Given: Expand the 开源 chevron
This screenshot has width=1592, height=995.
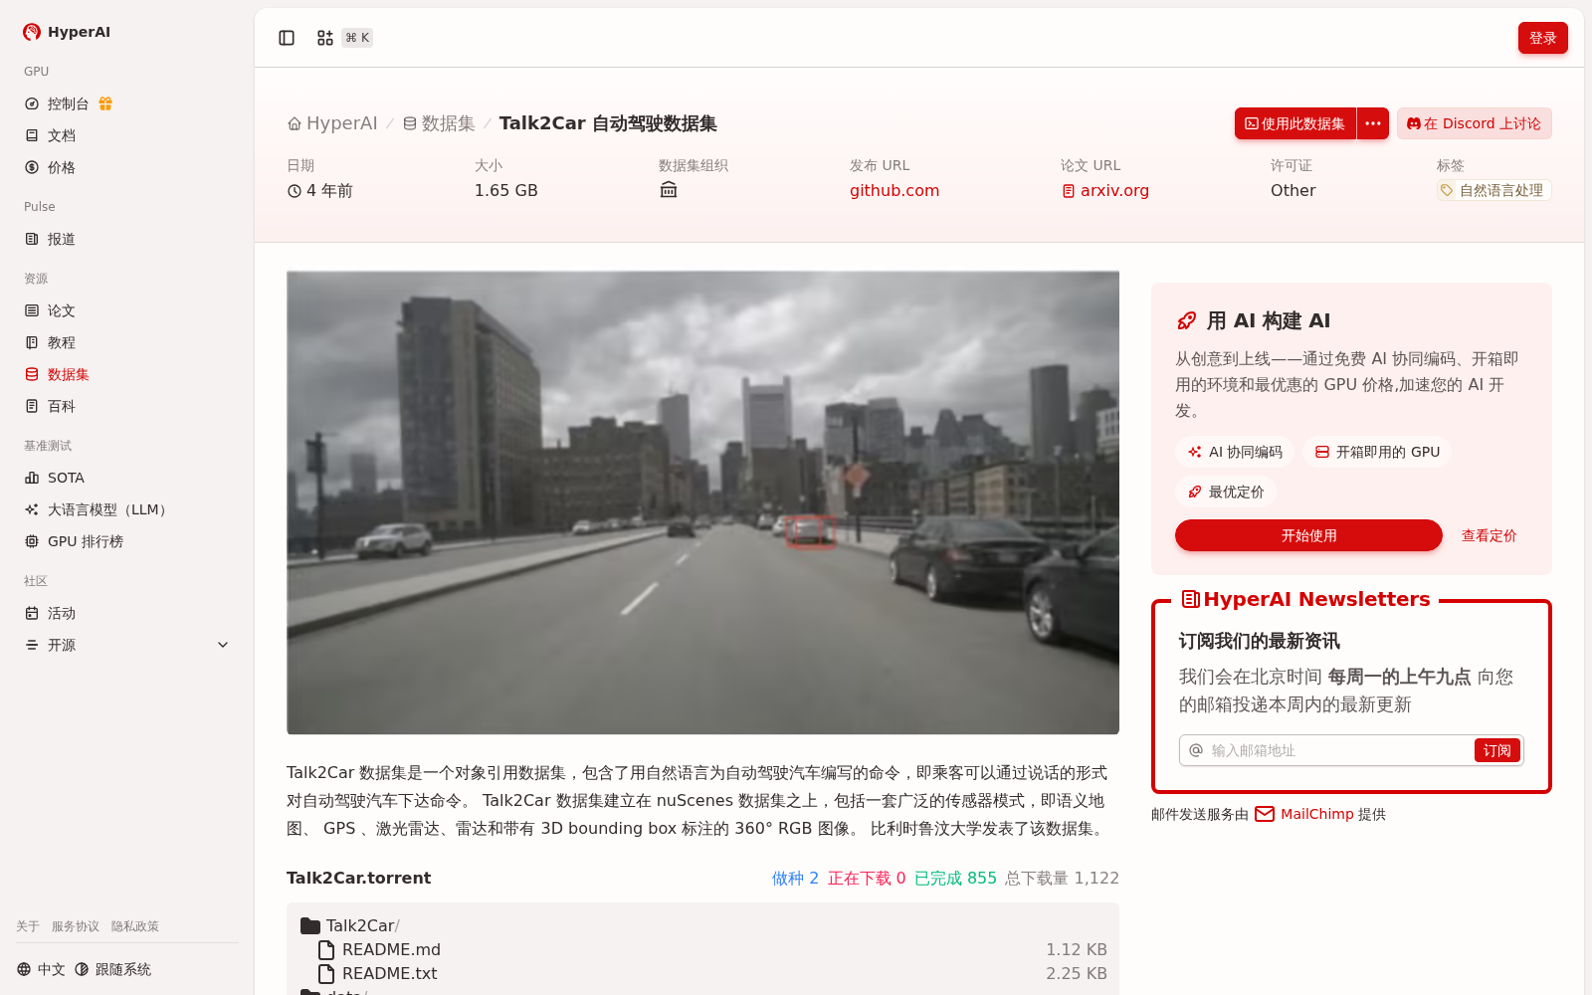Looking at the screenshot, I should (223, 645).
